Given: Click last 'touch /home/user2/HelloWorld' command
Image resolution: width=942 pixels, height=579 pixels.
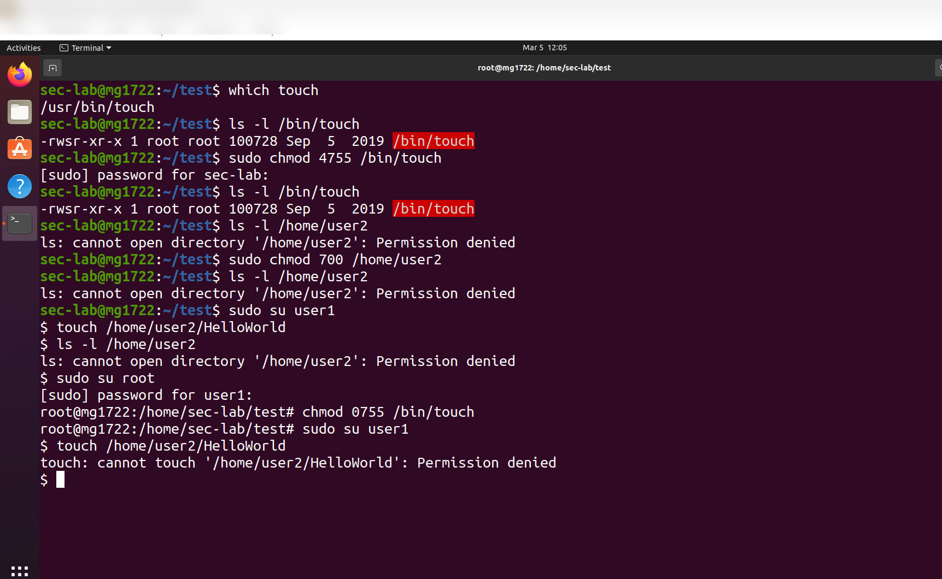Looking at the screenshot, I should coord(171,446).
